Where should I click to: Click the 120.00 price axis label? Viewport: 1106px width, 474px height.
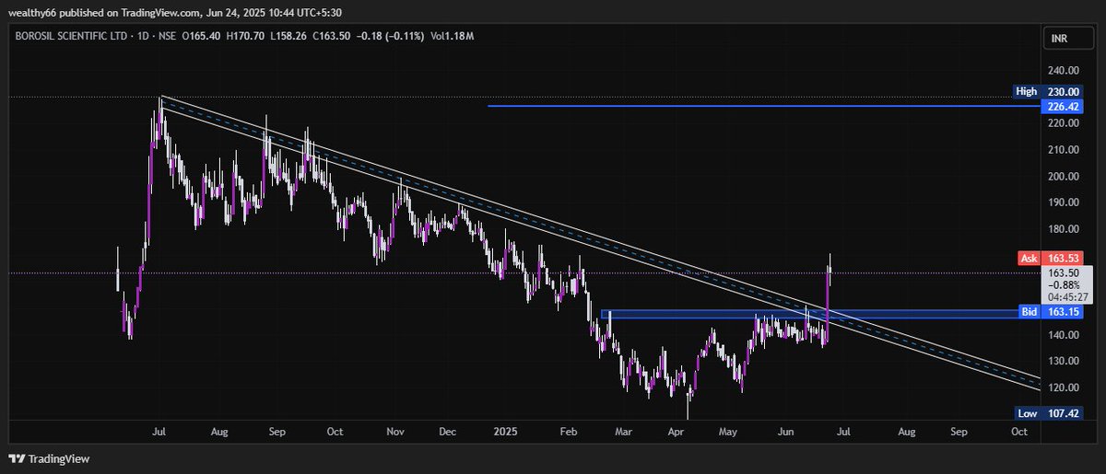tap(1062, 387)
